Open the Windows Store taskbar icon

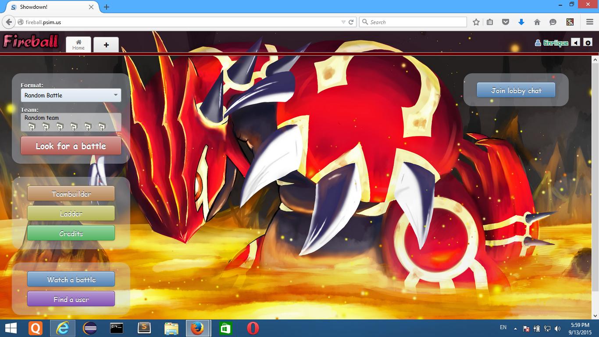[225, 328]
